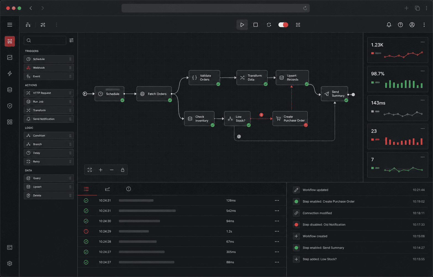The height and width of the screenshot is (277, 433).
Task: Toggle the canvas lock icon
Action: 123,170
